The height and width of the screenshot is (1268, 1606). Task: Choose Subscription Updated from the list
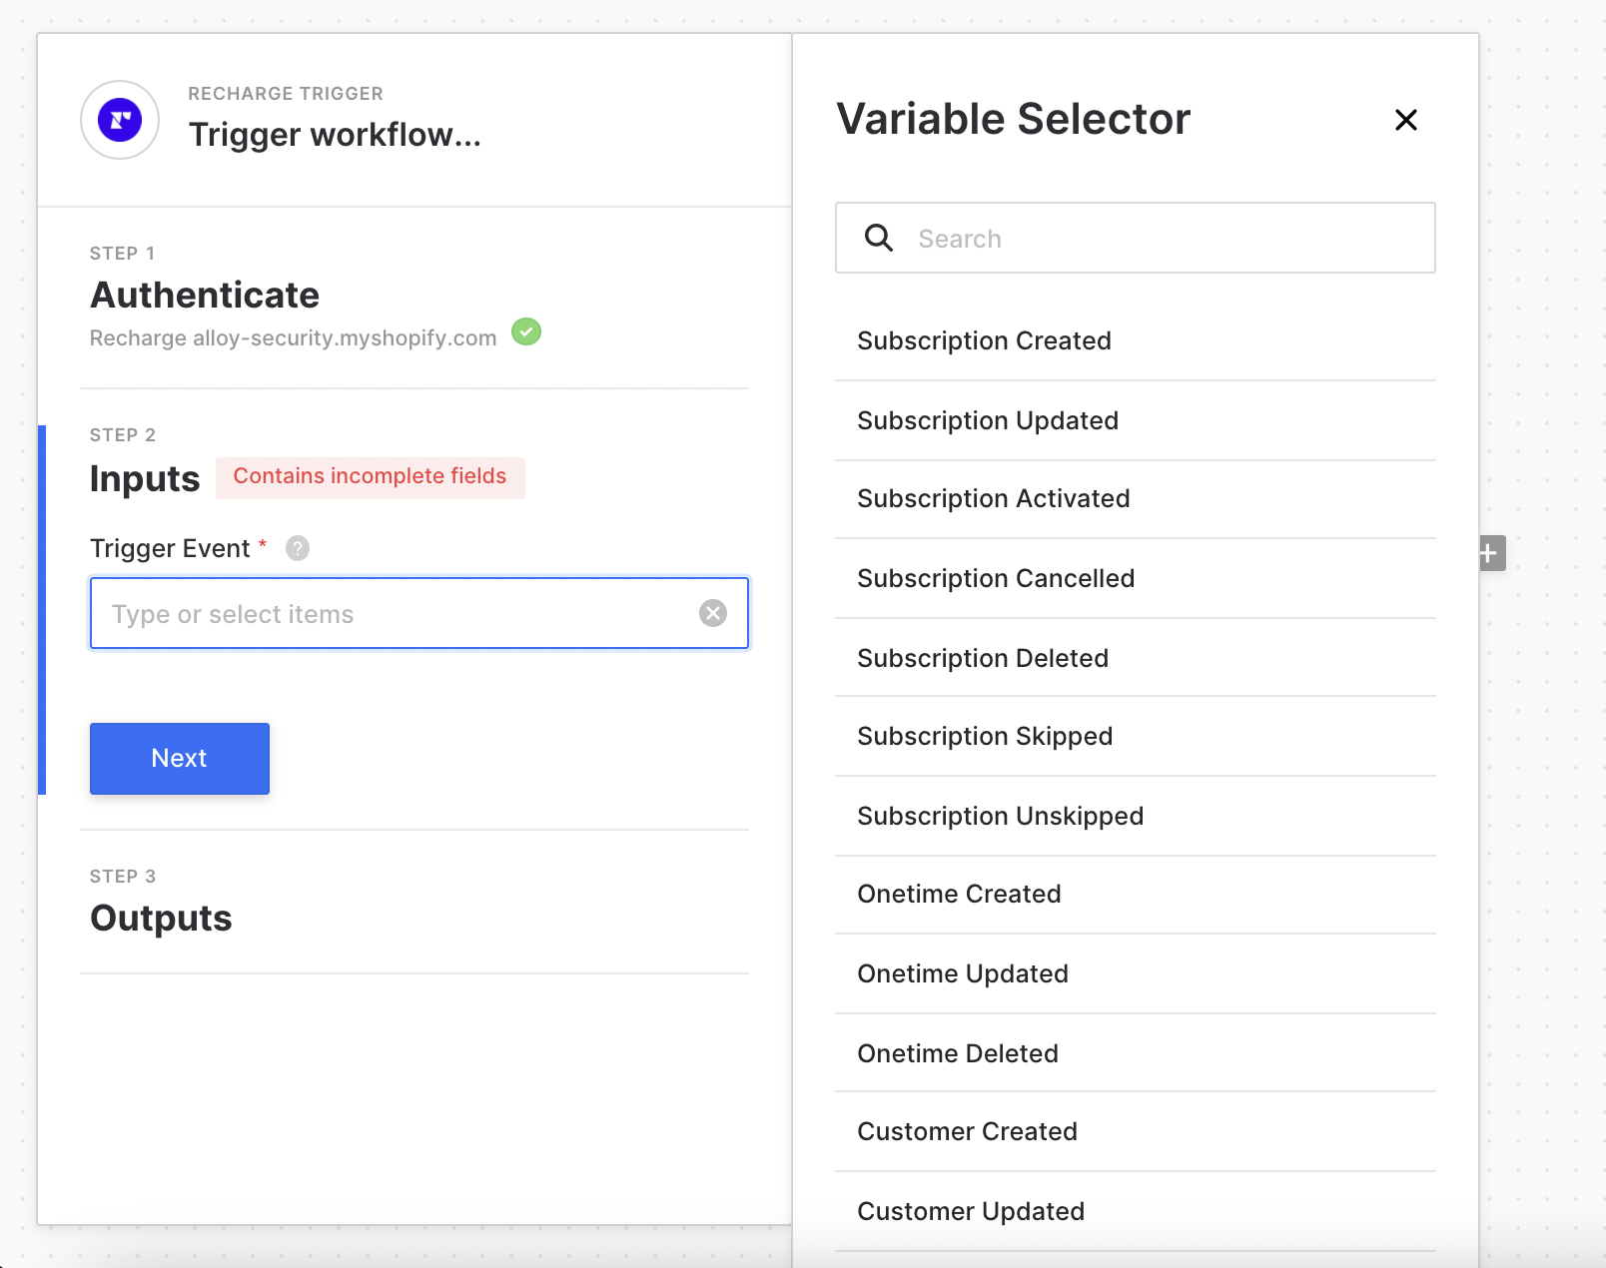988,421
